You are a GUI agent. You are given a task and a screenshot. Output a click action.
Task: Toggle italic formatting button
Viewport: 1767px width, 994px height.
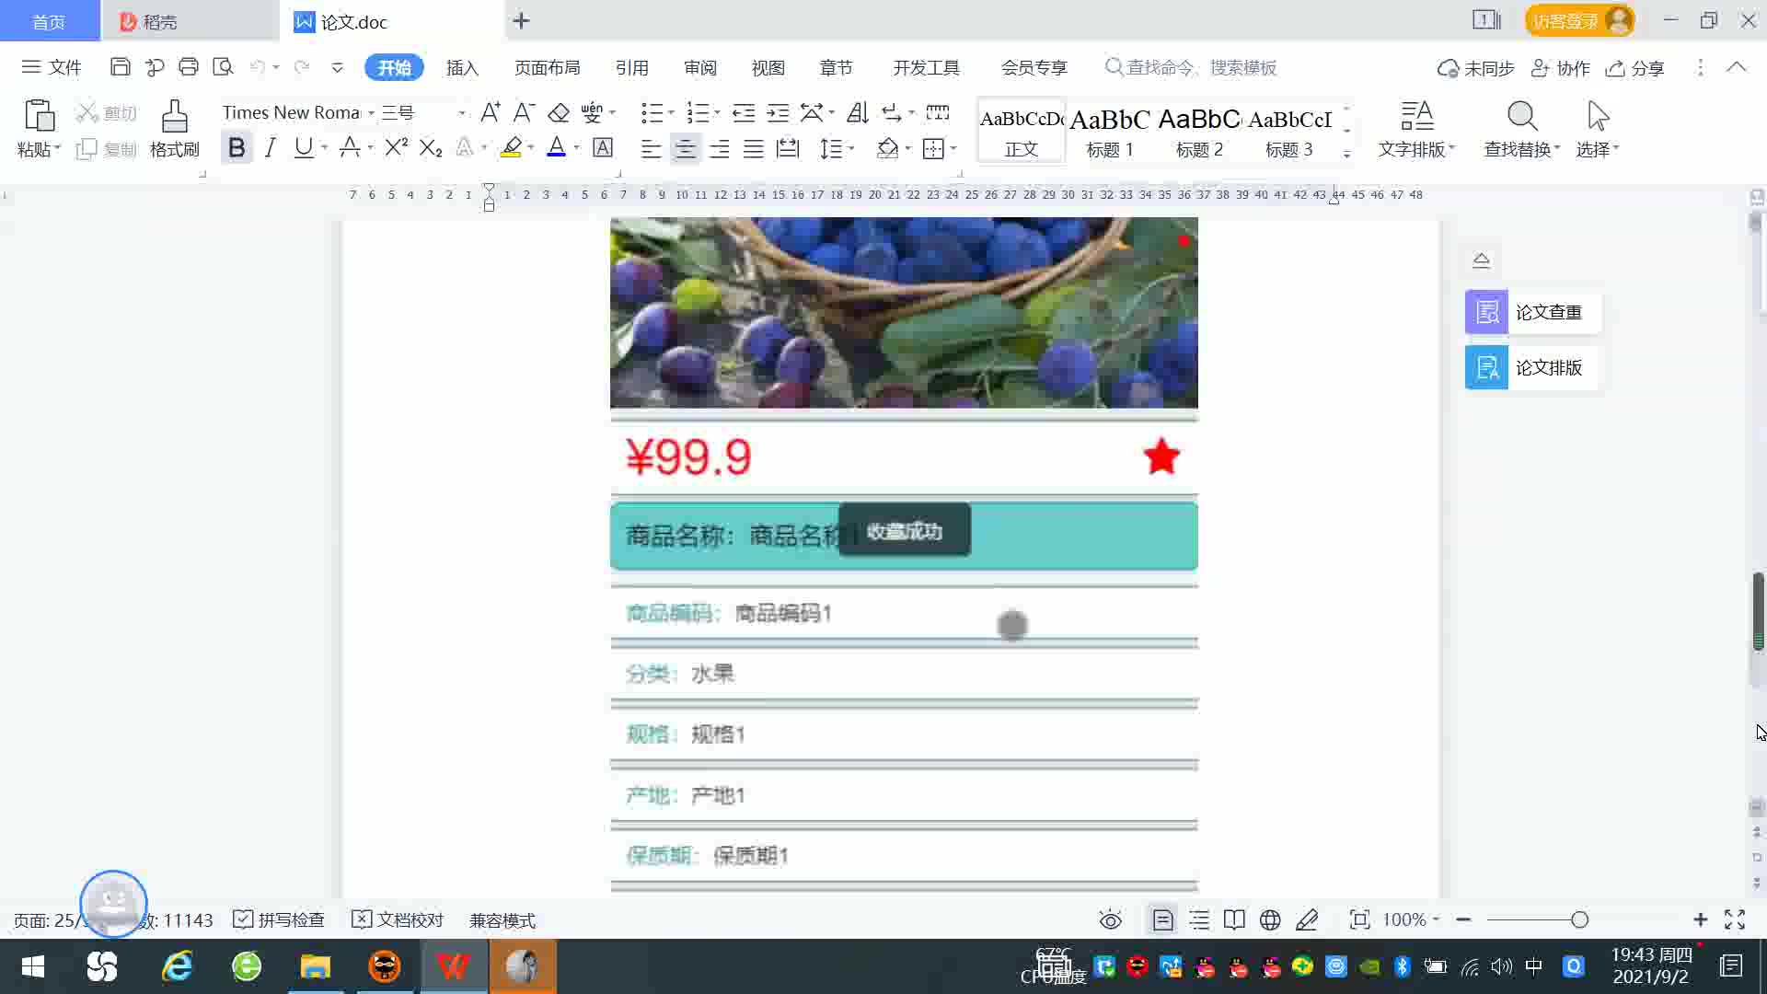[x=270, y=148]
